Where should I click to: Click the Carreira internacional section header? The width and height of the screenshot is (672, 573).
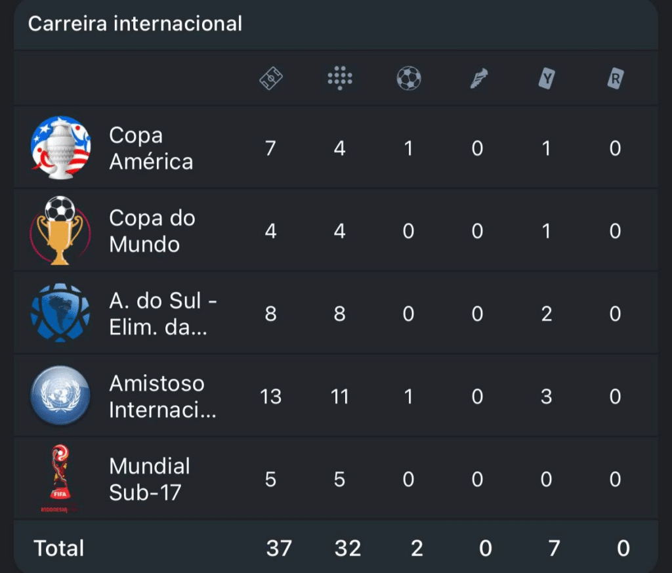135,24
